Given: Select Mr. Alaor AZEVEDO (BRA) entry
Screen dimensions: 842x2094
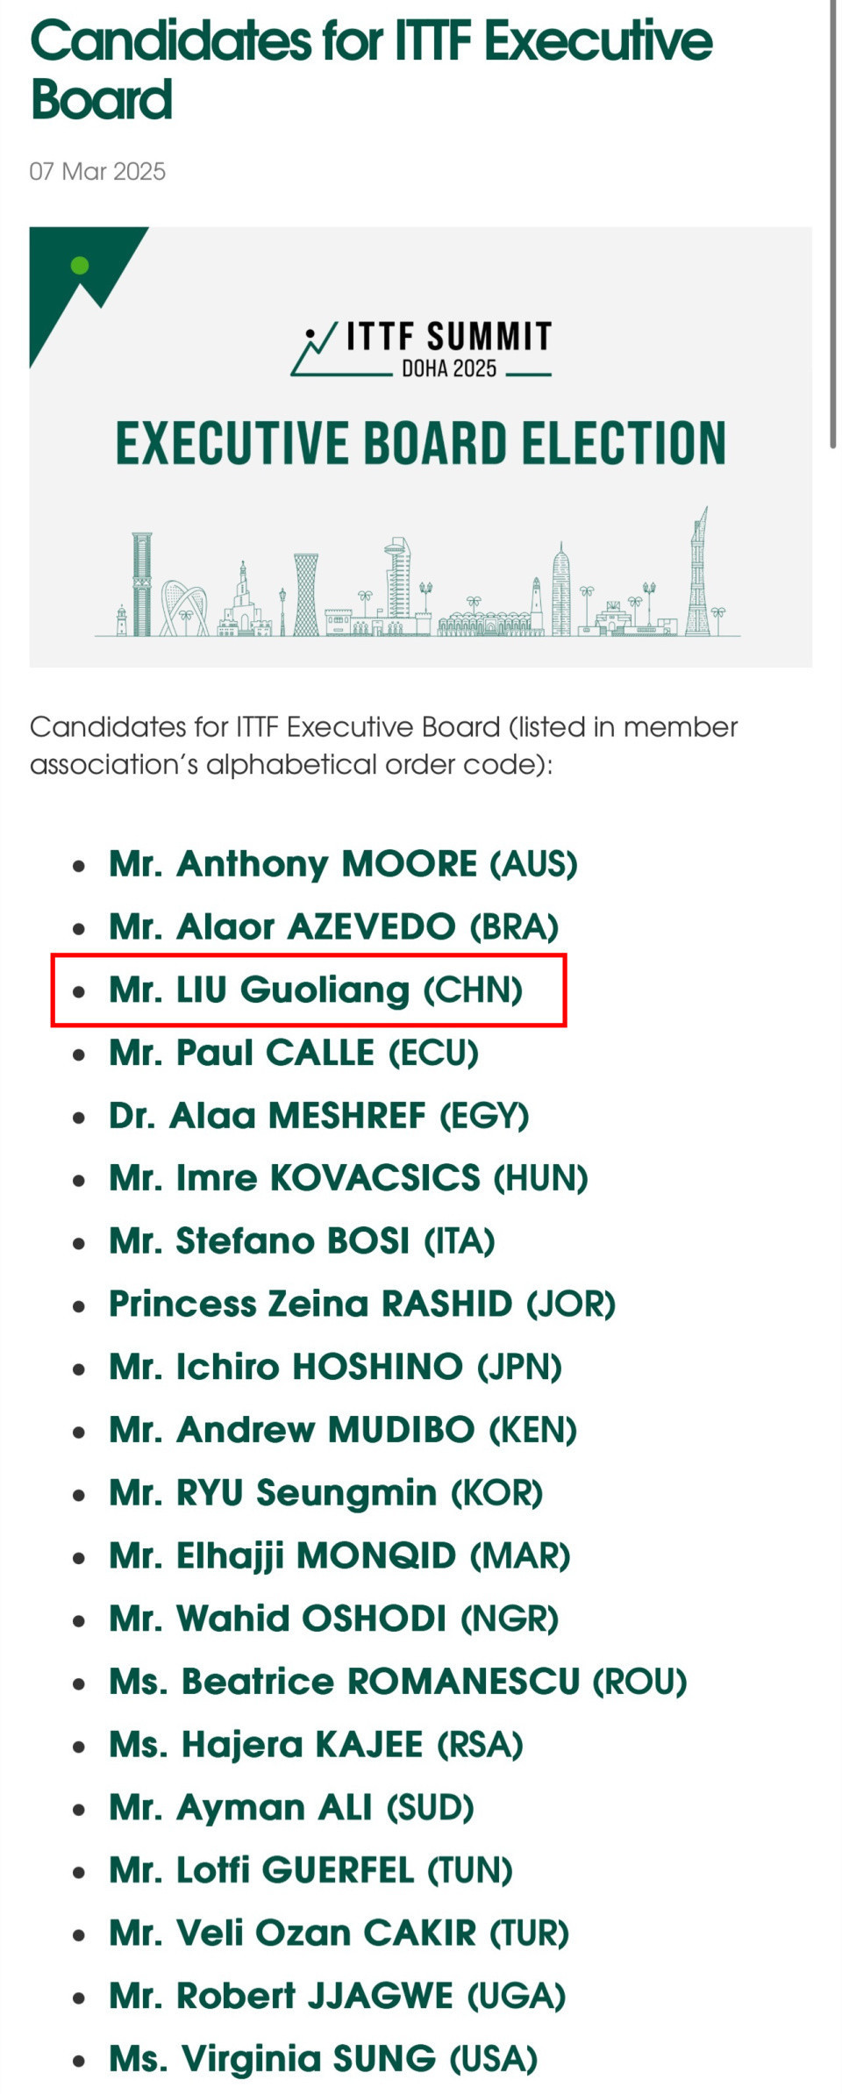Looking at the screenshot, I should coord(333,927).
